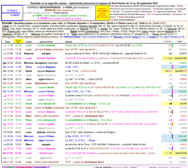This screenshot has height=168, width=188.
Task: Click 'Terre' in the subject column
Action: pos(29,67)
